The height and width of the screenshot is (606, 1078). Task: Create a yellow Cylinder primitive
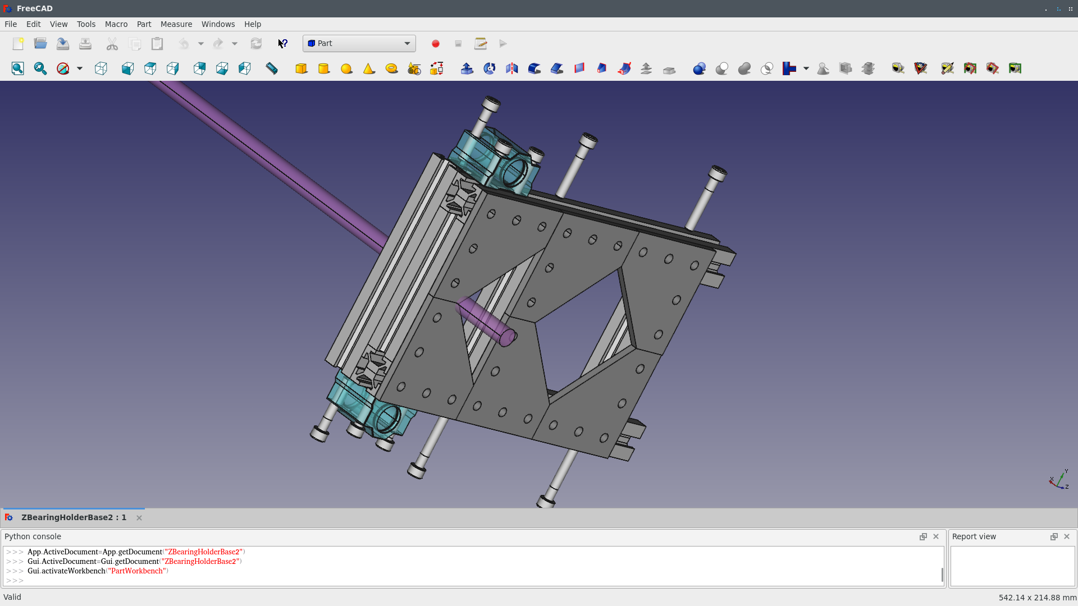click(324, 68)
